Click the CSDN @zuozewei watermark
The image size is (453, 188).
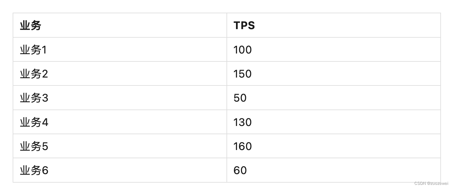point(431,184)
